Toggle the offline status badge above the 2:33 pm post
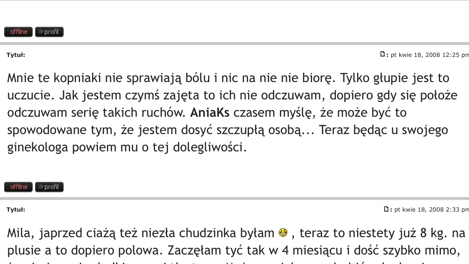This screenshot has height=264, width=469. 18,187
